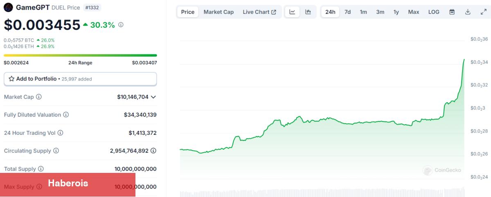Click the #1332 rank badge
Image resolution: width=491 pixels, height=197 pixels.
92,7
